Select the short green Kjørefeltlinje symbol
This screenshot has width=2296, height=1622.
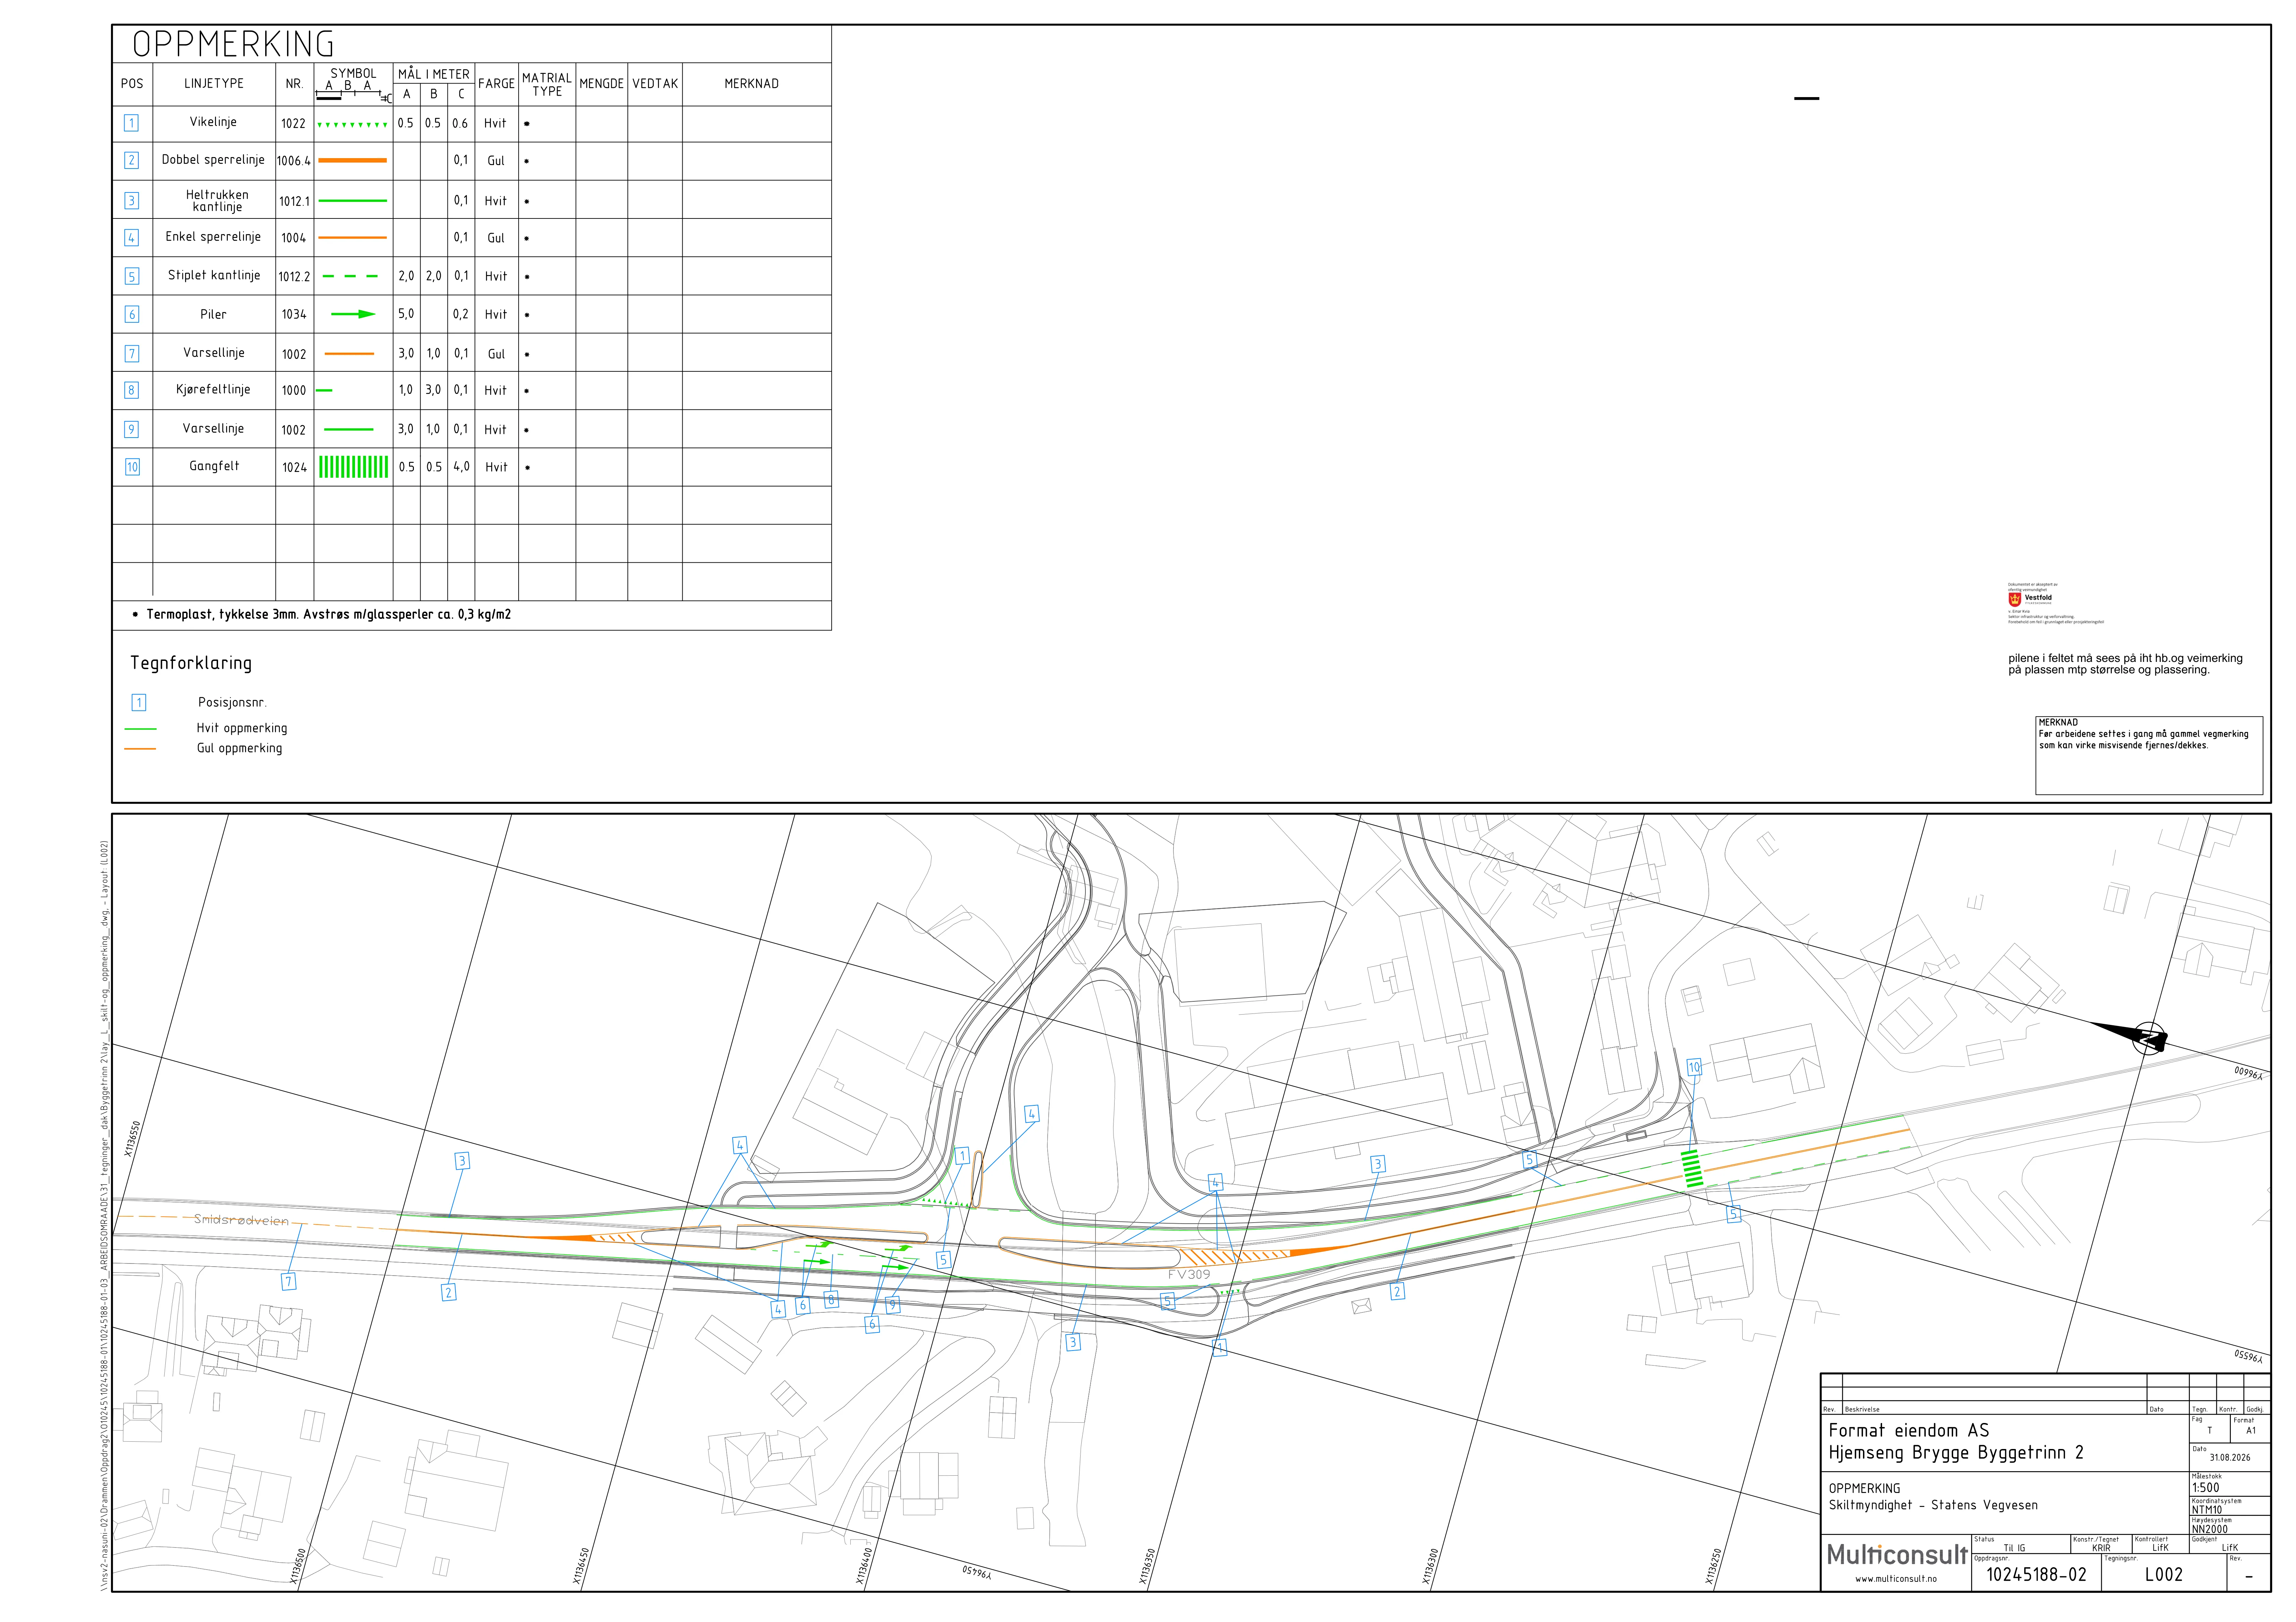point(324,390)
